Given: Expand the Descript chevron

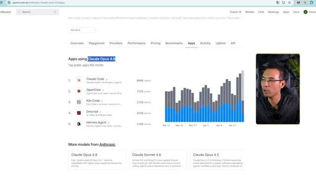Looking at the screenshot, I should point(100,112).
